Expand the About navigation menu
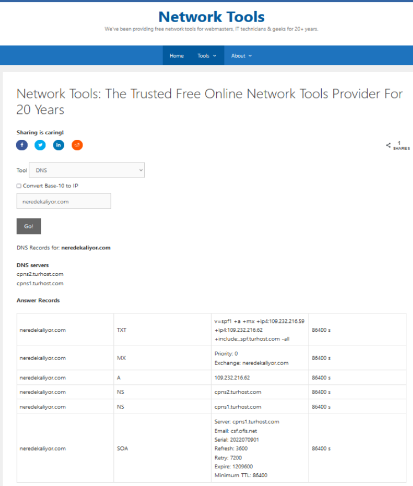The width and height of the screenshot is (413, 486). 242,56
